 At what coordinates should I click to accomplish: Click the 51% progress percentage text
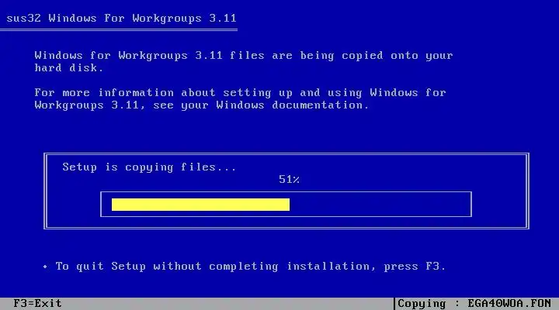pos(289,179)
